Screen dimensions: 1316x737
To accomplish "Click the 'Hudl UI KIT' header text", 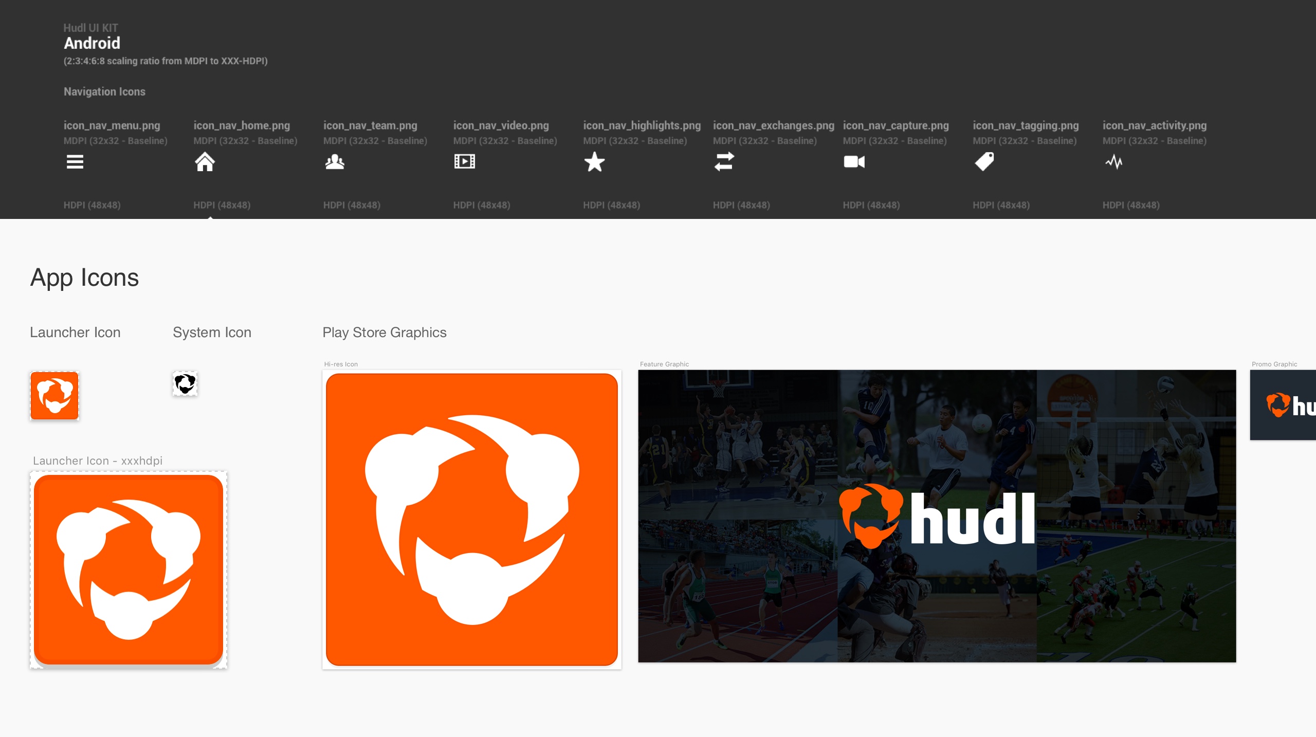I will (x=90, y=28).
